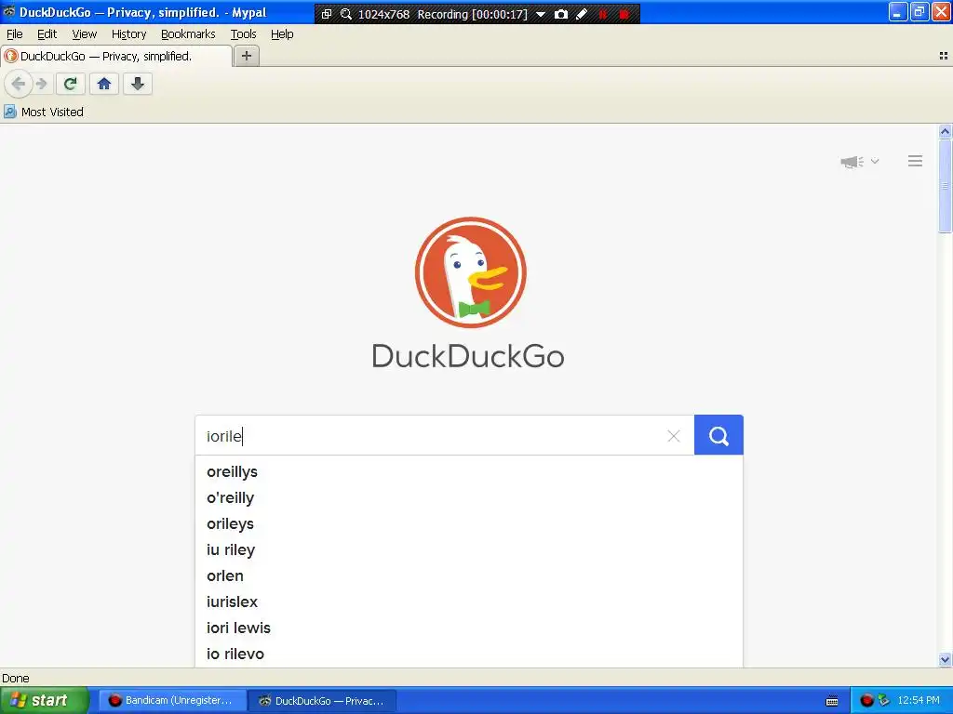Open the File menu
This screenshot has height=714, width=953.
click(15, 34)
